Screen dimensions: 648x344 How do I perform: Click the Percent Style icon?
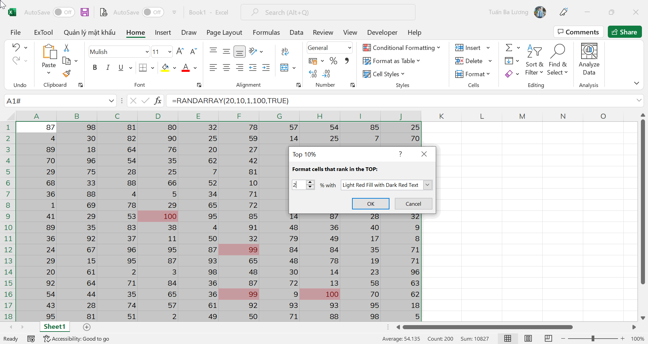[x=333, y=61]
